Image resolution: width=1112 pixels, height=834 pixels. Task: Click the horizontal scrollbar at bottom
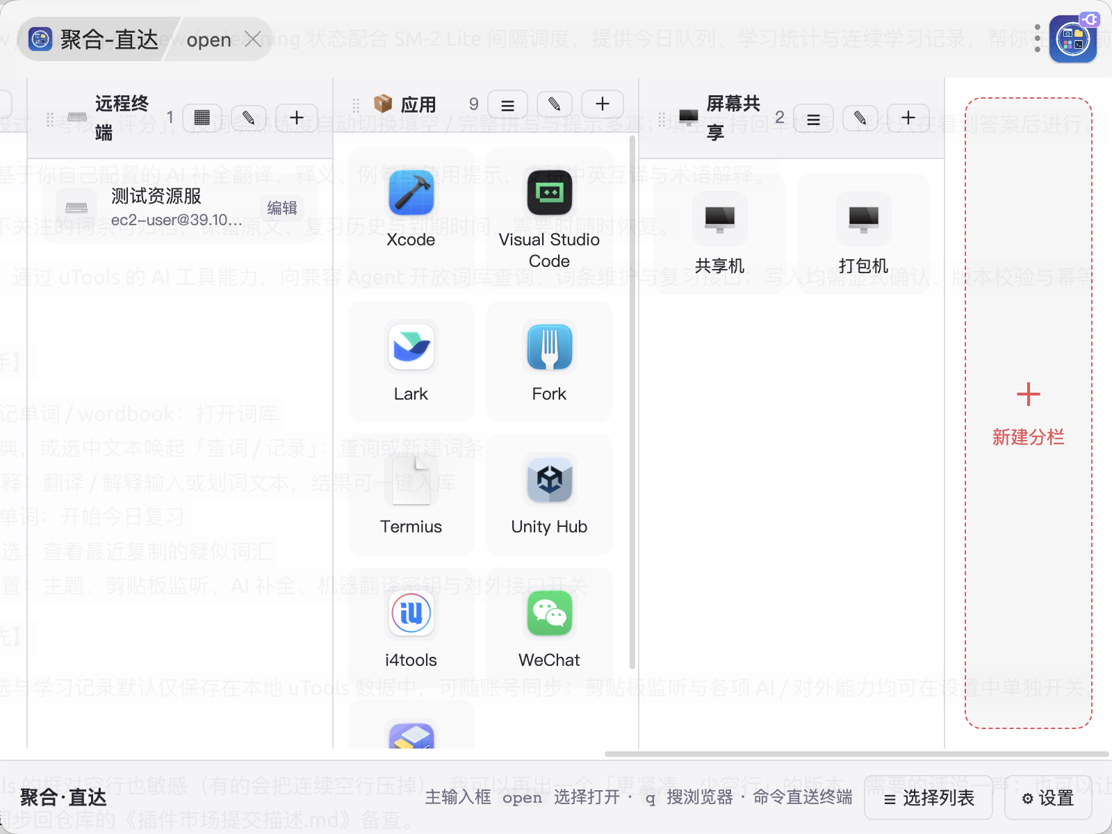pyautogui.click(x=856, y=754)
